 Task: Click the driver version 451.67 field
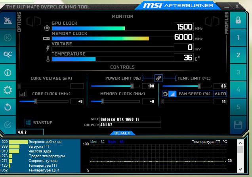(x=130, y=125)
